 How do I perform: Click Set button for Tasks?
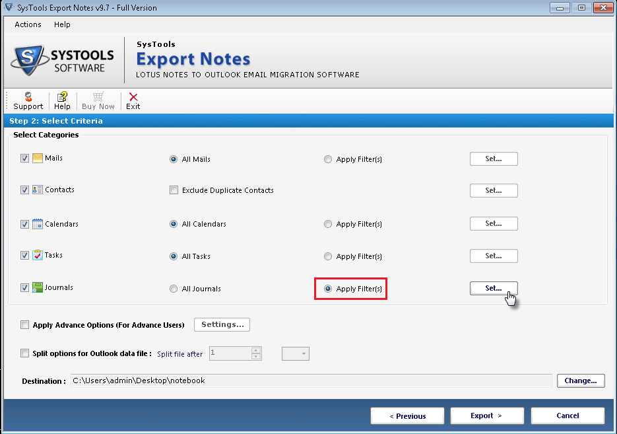coord(494,256)
